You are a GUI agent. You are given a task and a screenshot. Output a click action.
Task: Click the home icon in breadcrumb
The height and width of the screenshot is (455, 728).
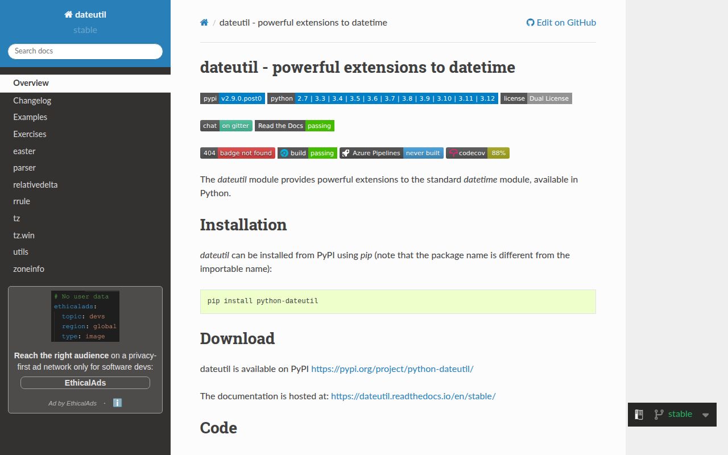pos(204,23)
